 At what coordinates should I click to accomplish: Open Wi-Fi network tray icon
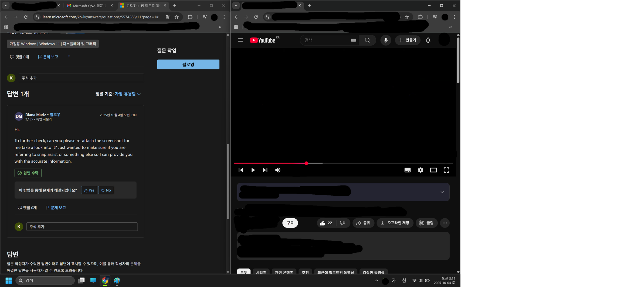[414, 281]
